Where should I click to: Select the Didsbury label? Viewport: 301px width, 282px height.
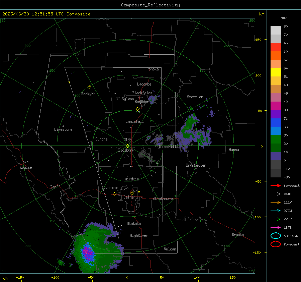[126, 150]
